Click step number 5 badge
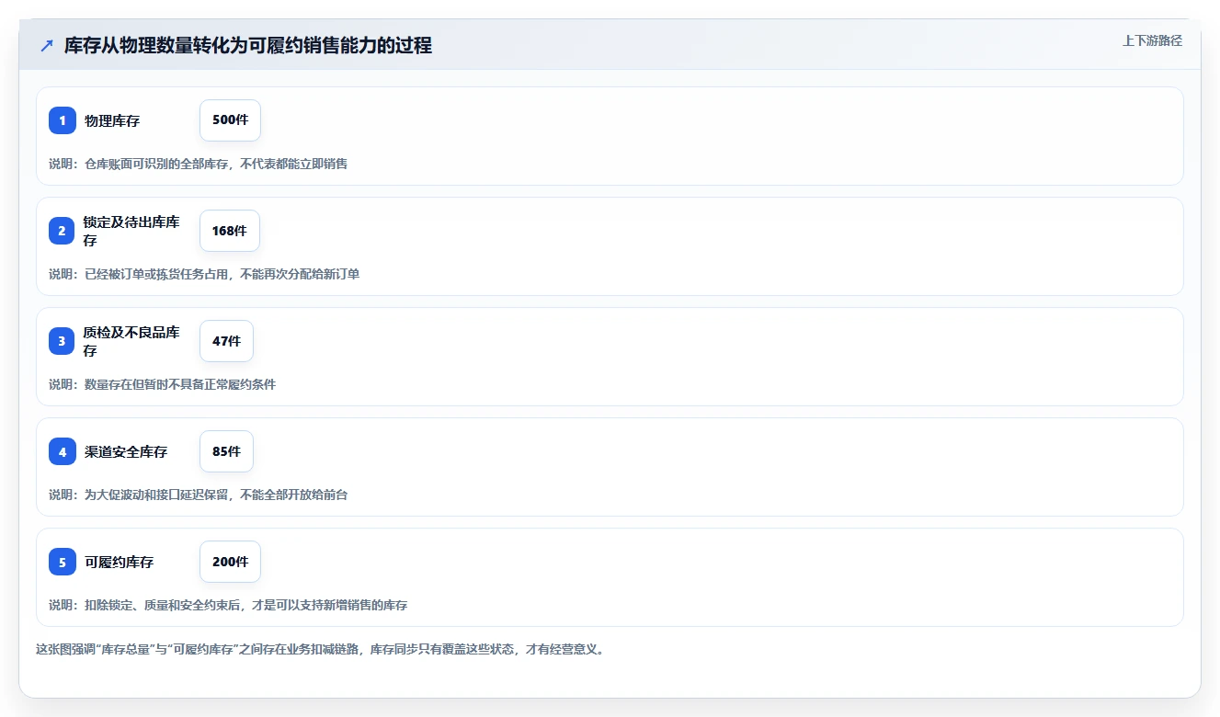This screenshot has height=717, width=1220. point(63,562)
